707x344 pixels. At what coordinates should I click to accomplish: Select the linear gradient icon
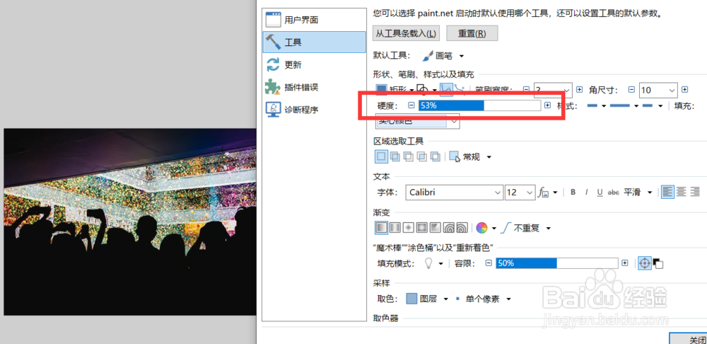pos(382,228)
